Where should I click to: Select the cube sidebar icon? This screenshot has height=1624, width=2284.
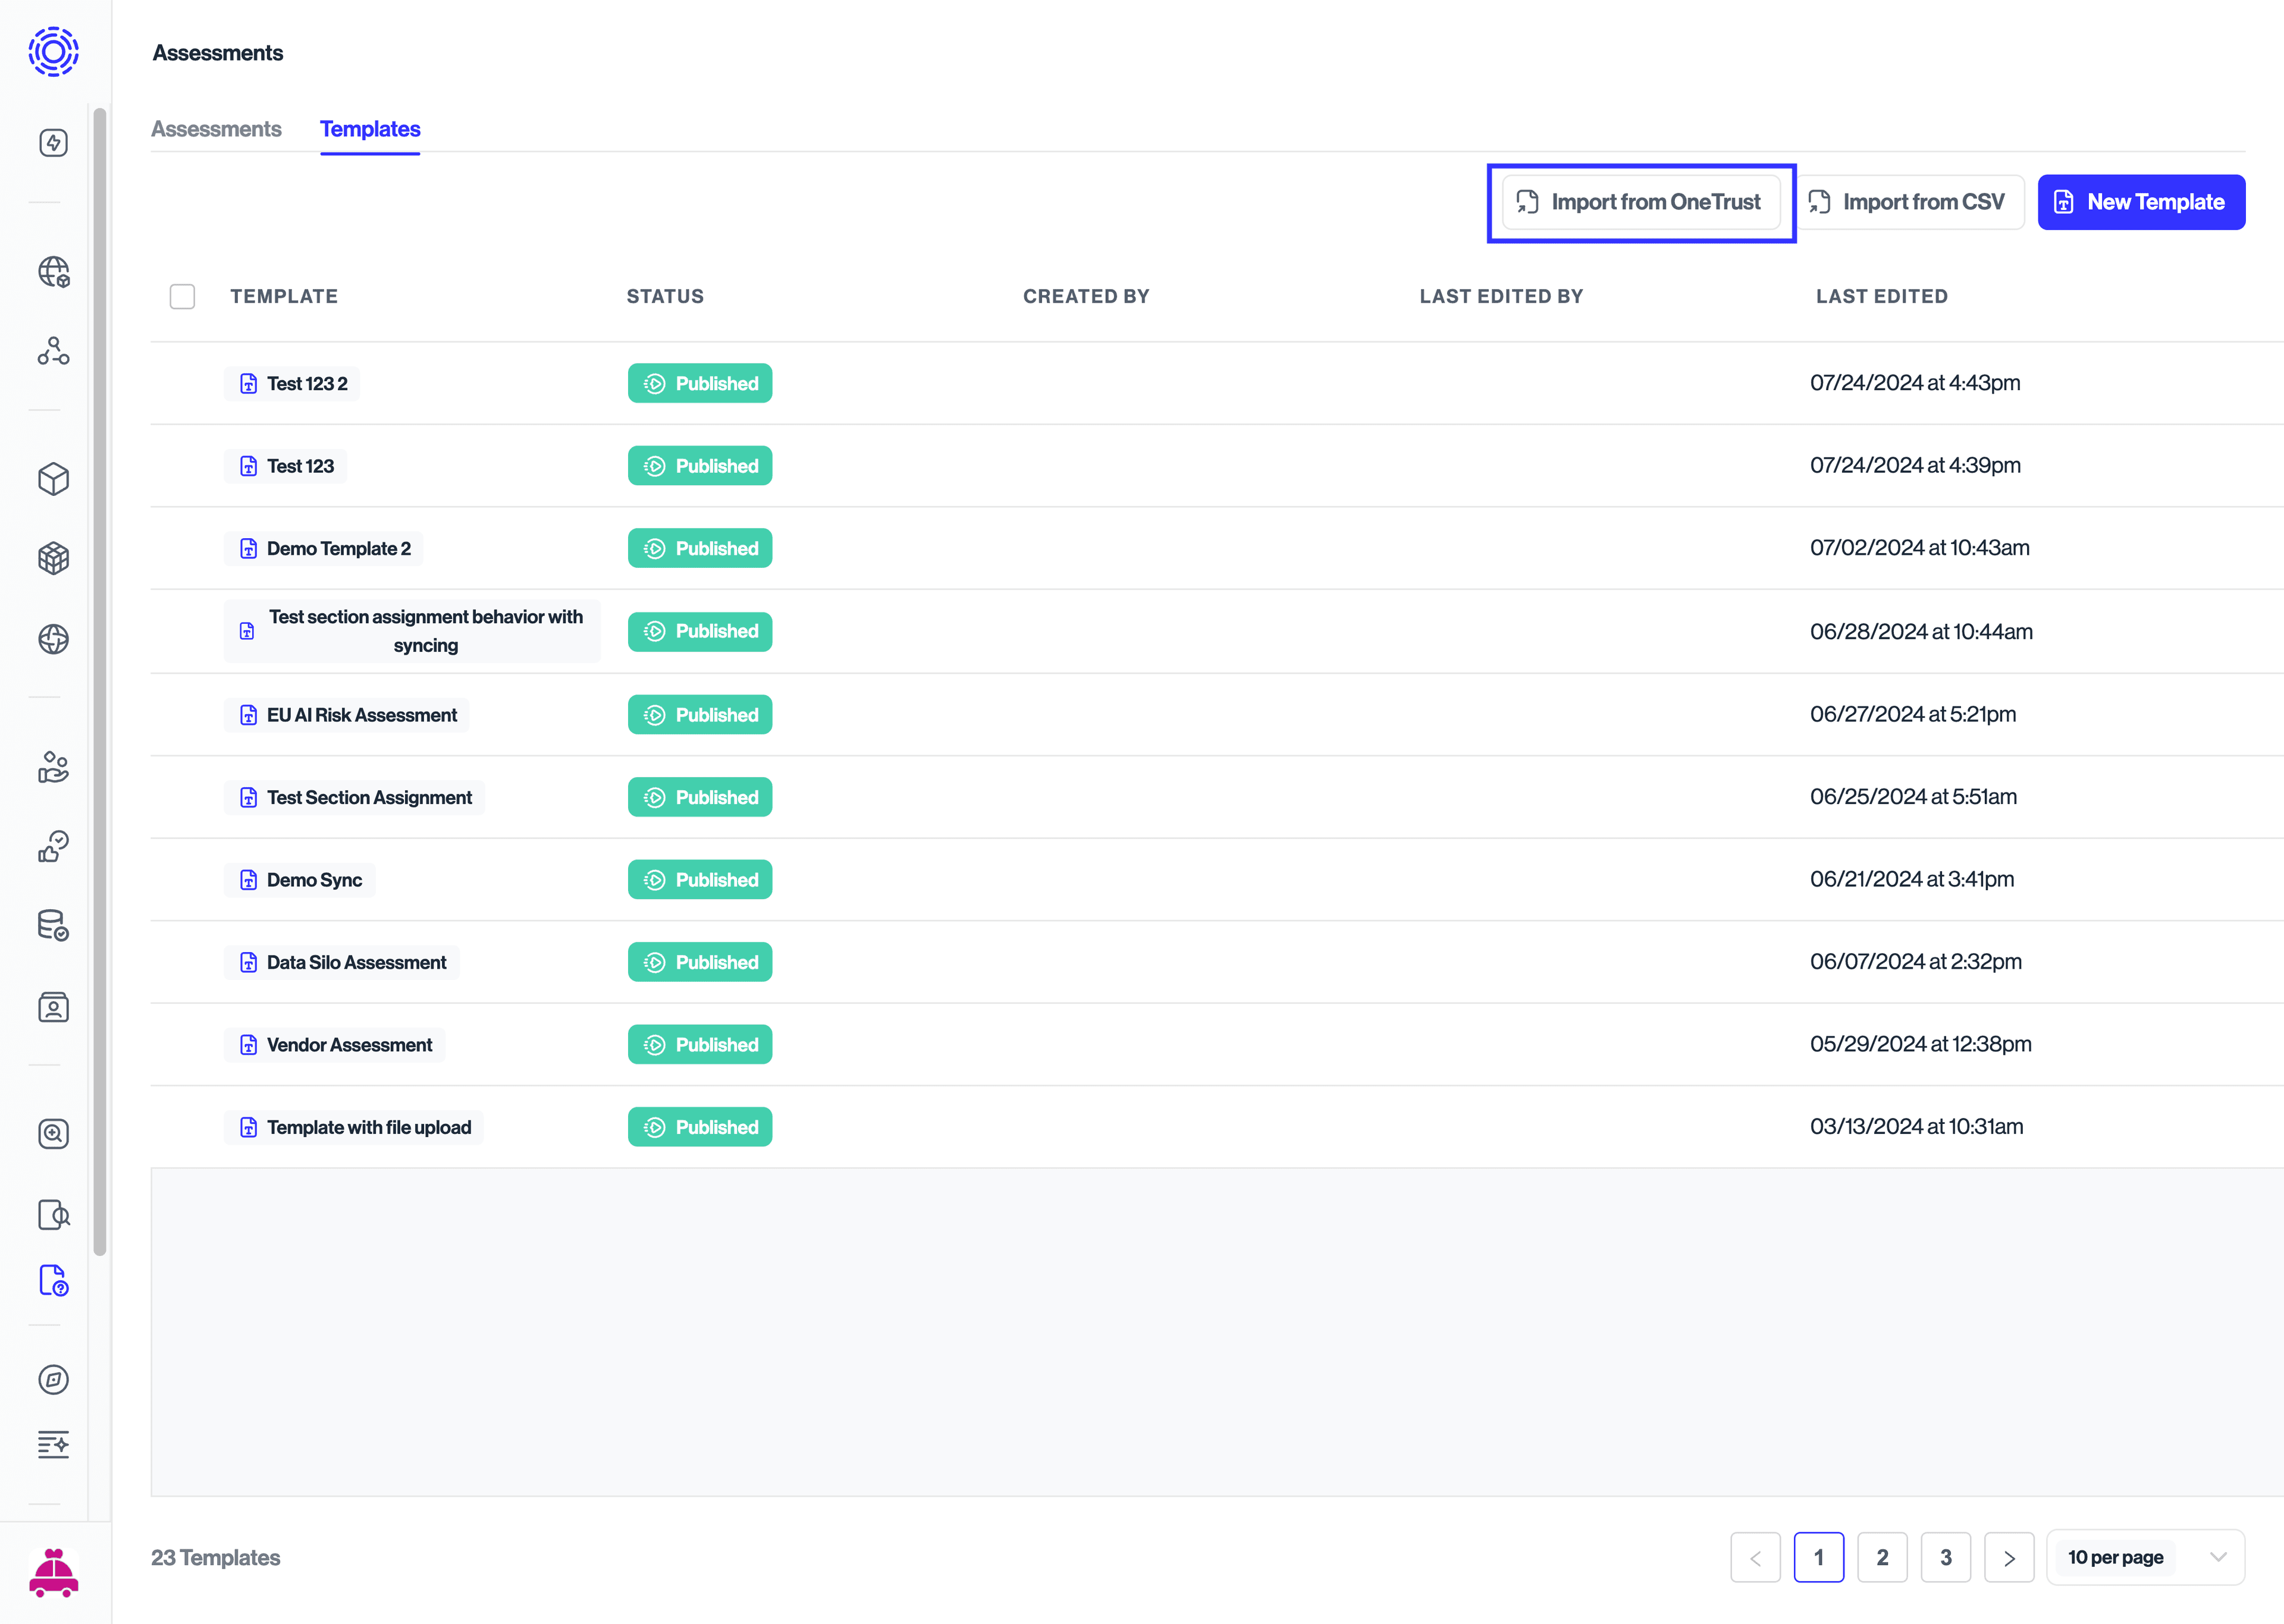[53, 480]
